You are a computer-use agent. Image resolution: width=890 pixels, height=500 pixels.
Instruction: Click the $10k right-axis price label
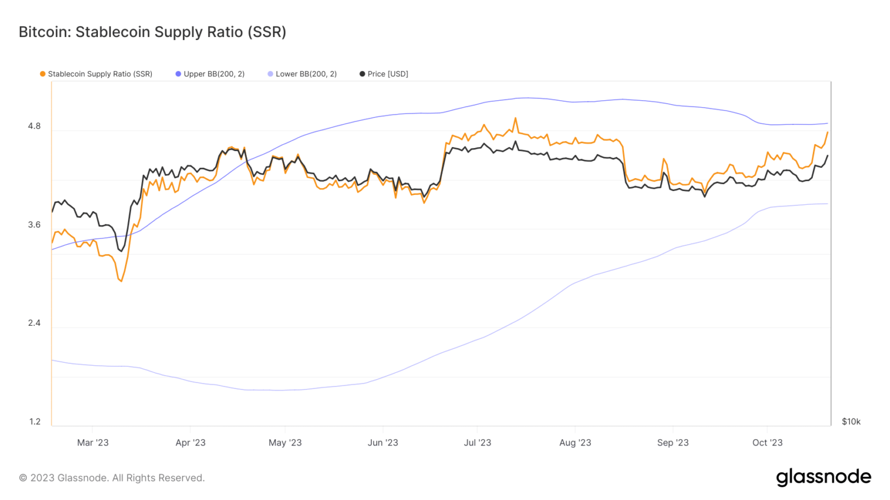point(851,421)
